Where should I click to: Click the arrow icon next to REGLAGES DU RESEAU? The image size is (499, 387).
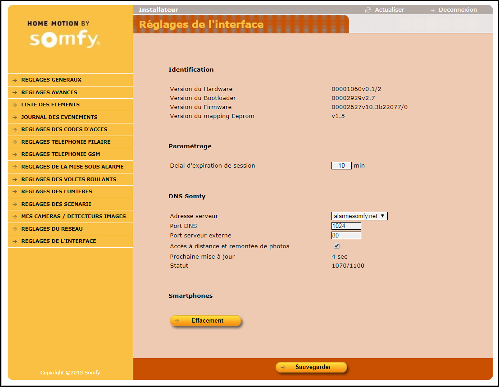(15, 229)
